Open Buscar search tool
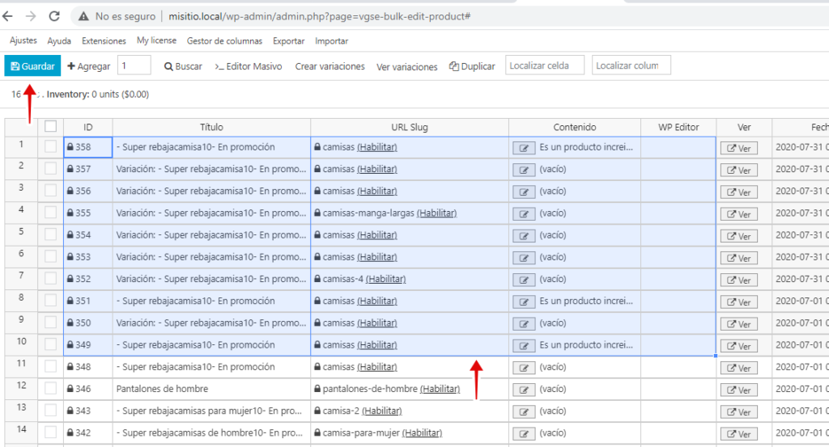 click(x=183, y=66)
